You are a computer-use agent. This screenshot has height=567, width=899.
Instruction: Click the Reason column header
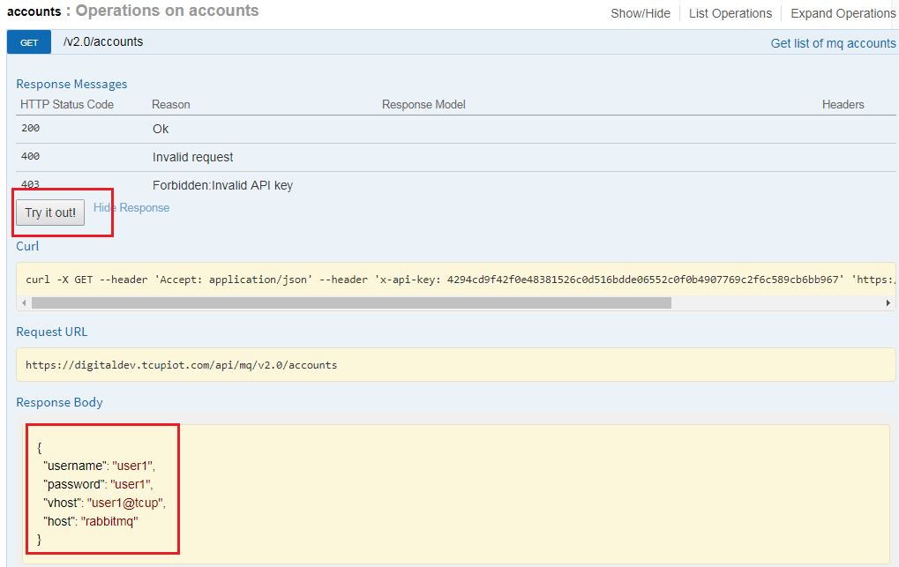pos(171,104)
